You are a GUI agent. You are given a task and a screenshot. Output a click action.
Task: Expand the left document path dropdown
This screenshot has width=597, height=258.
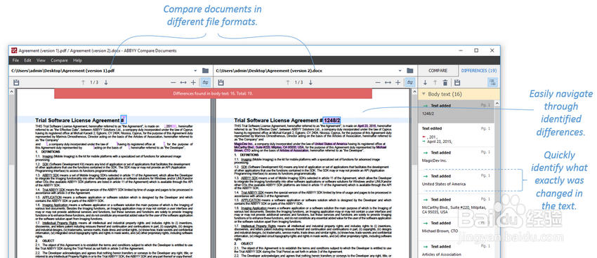pos(195,71)
